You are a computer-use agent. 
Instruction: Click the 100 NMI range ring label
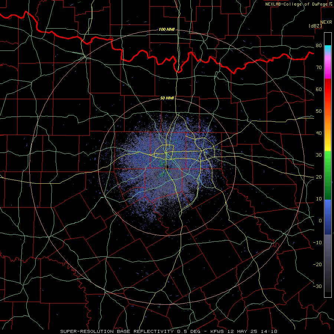click(167, 29)
